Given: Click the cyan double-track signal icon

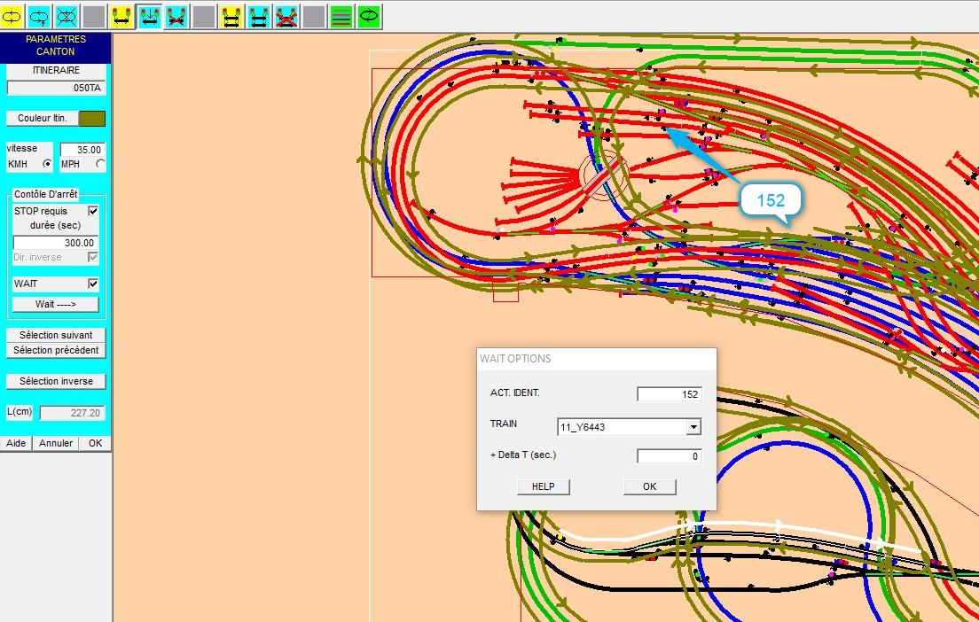Looking at the screenshot, I should 258,17.
